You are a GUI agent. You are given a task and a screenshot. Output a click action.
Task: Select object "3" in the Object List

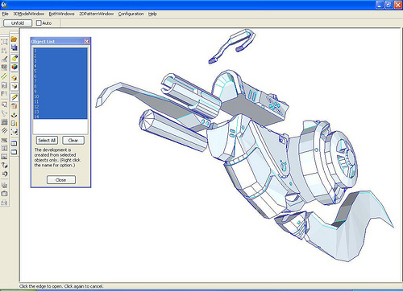[60, 60]
